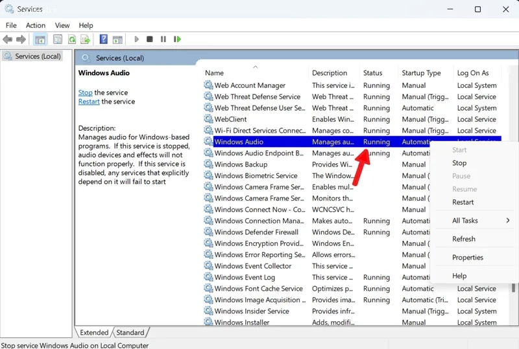The height and width of the screenshot is (349, 519).
Task: Toggle Show/Hide Action Pane toolbar icon
Action: 117,39
